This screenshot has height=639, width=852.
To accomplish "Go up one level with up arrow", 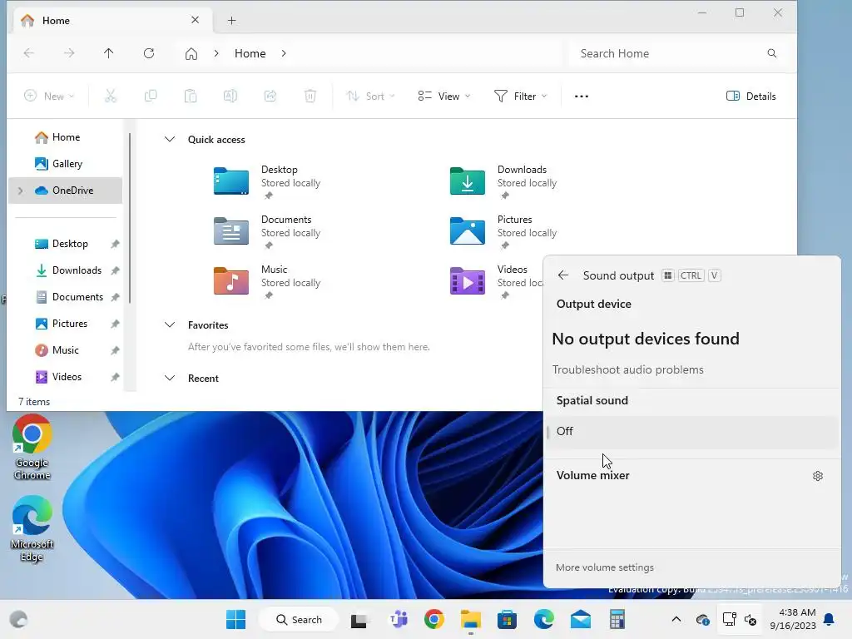I will point(109,53).
